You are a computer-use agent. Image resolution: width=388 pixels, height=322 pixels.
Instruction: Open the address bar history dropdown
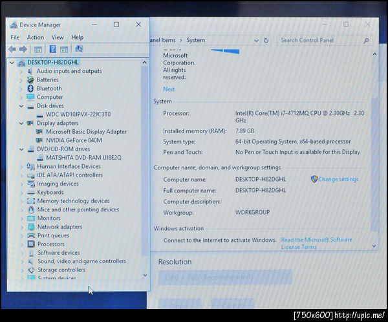point(256,41)
